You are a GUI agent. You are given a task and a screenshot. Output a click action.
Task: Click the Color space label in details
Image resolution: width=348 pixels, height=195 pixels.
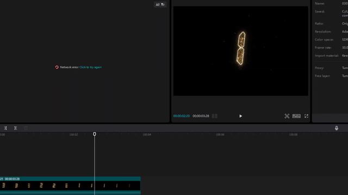pyautogui.click(x=324, y=40)
